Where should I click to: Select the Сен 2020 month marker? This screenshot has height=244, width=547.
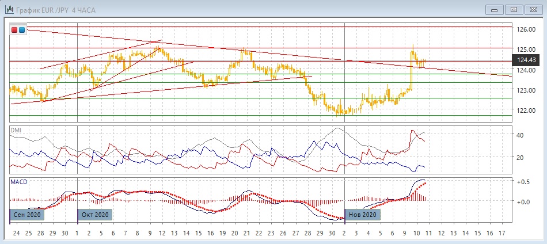[x=27, y=215]
